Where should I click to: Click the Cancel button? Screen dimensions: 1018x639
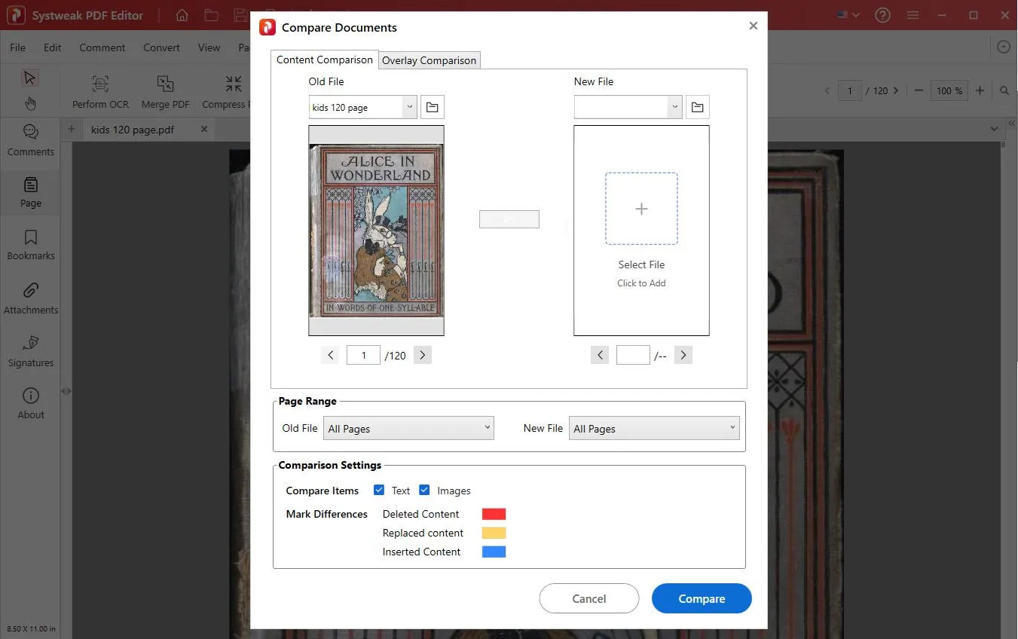(x=589, y=598)
